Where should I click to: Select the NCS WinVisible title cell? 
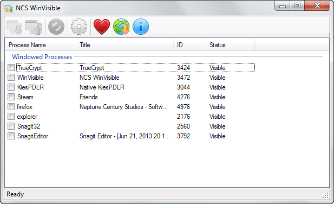tap(100, 78)
